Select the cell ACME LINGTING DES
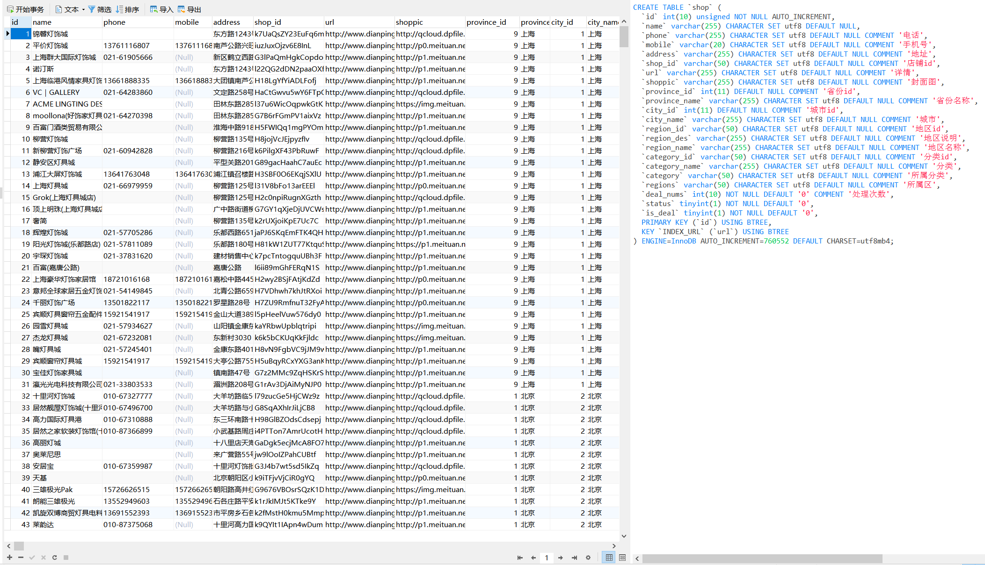Viewport: 985px width, 565px height. (67, 104)
